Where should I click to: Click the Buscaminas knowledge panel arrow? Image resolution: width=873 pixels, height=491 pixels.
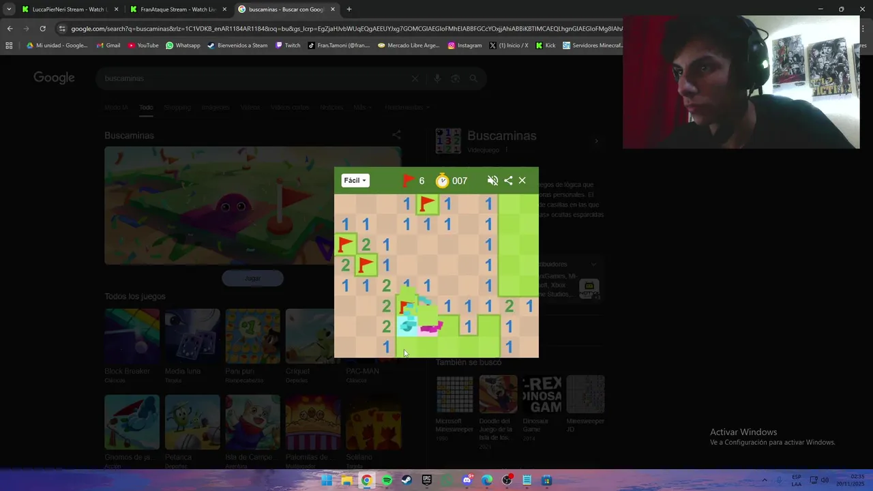596,141
